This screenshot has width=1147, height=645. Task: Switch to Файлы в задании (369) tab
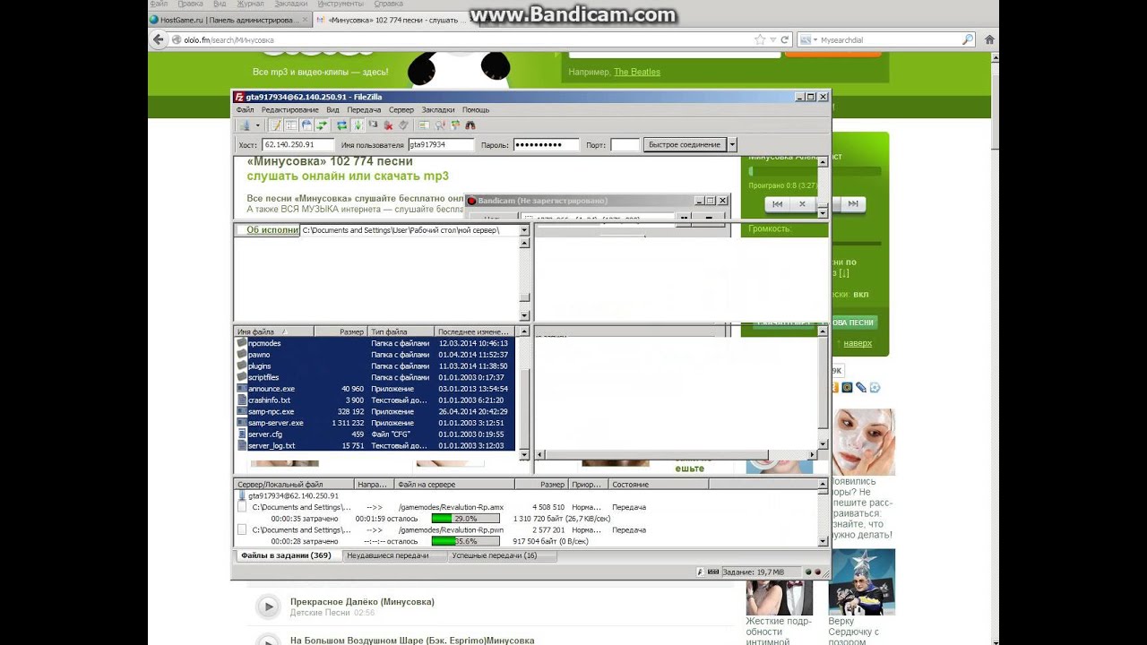point(286,555)
